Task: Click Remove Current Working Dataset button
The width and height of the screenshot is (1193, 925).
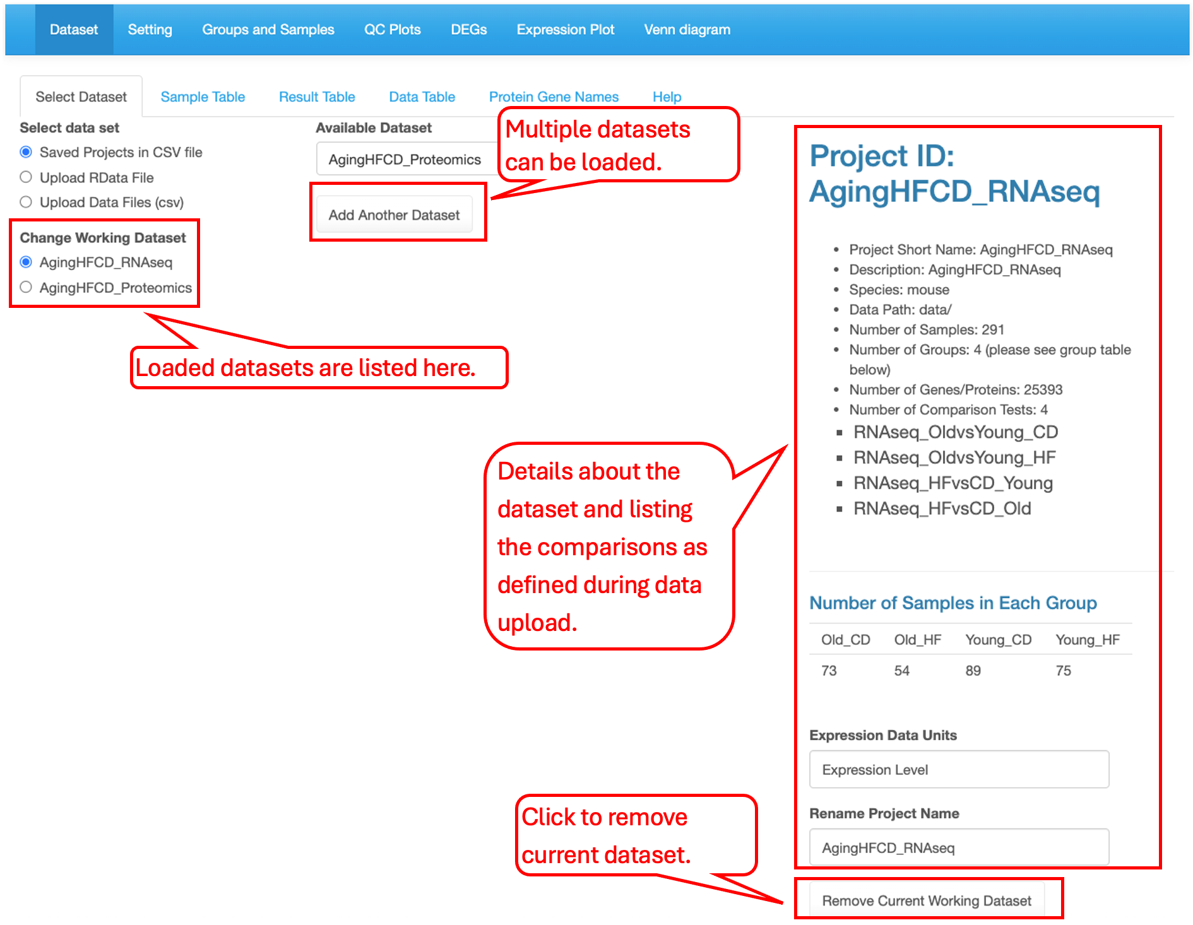Action: click(927, 900)
